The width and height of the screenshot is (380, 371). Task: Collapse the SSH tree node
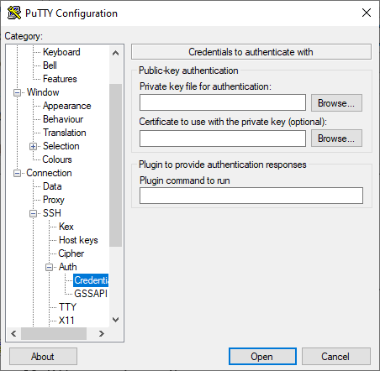[x=33, y=214]
